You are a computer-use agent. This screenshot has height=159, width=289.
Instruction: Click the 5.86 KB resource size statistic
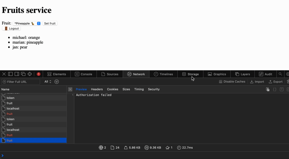(x=132, y=148)
